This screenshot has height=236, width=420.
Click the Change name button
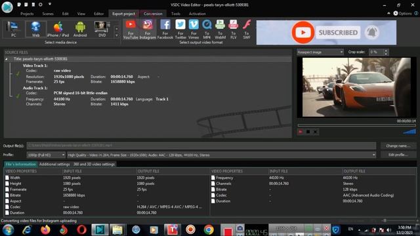[x=398, y=146]
